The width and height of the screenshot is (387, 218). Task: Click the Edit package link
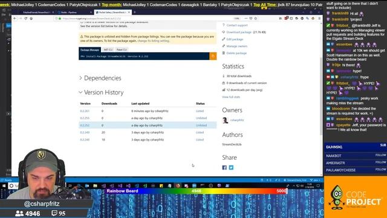point(235,39)
